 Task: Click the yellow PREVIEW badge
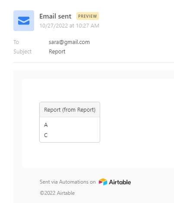pyautogui.click(x=88, y=16)
